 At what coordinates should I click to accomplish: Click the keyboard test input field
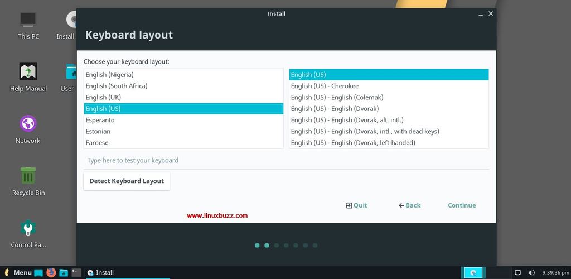coord(286,161)
